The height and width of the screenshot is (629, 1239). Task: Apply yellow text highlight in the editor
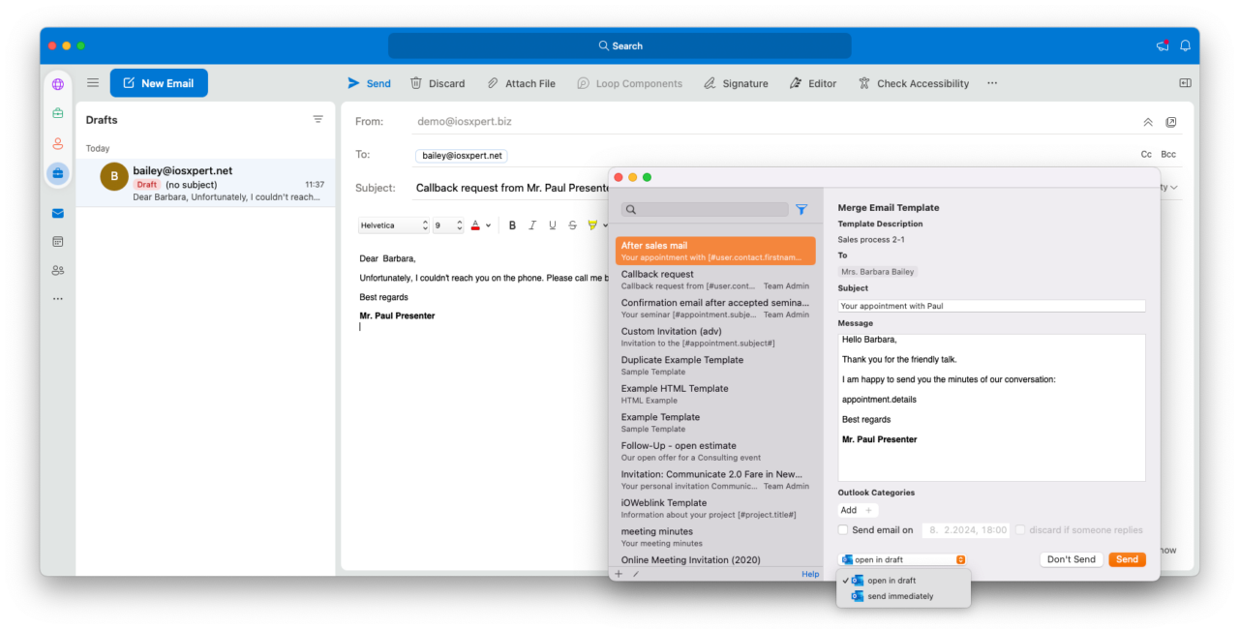tap(593, 225)
